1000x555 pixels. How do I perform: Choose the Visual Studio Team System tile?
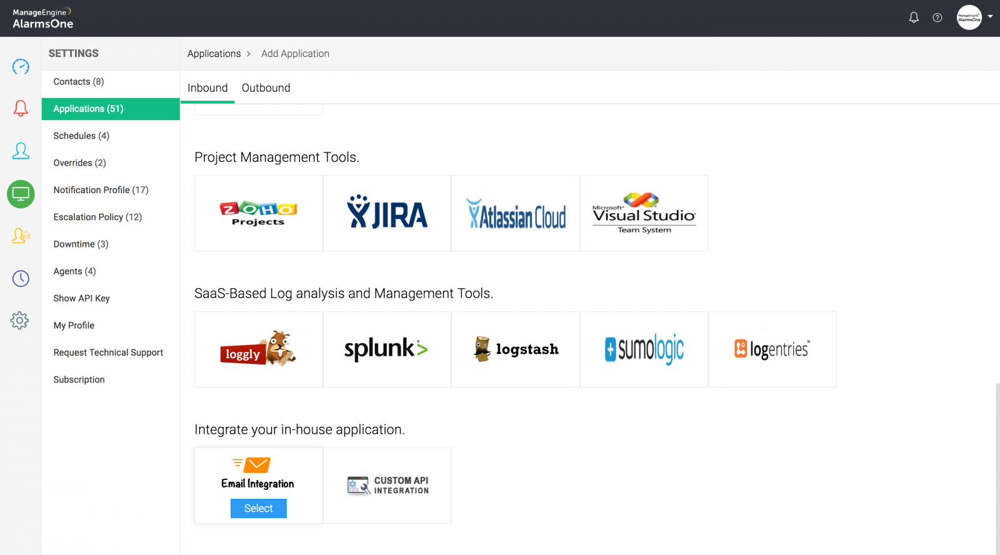point(644,213)
